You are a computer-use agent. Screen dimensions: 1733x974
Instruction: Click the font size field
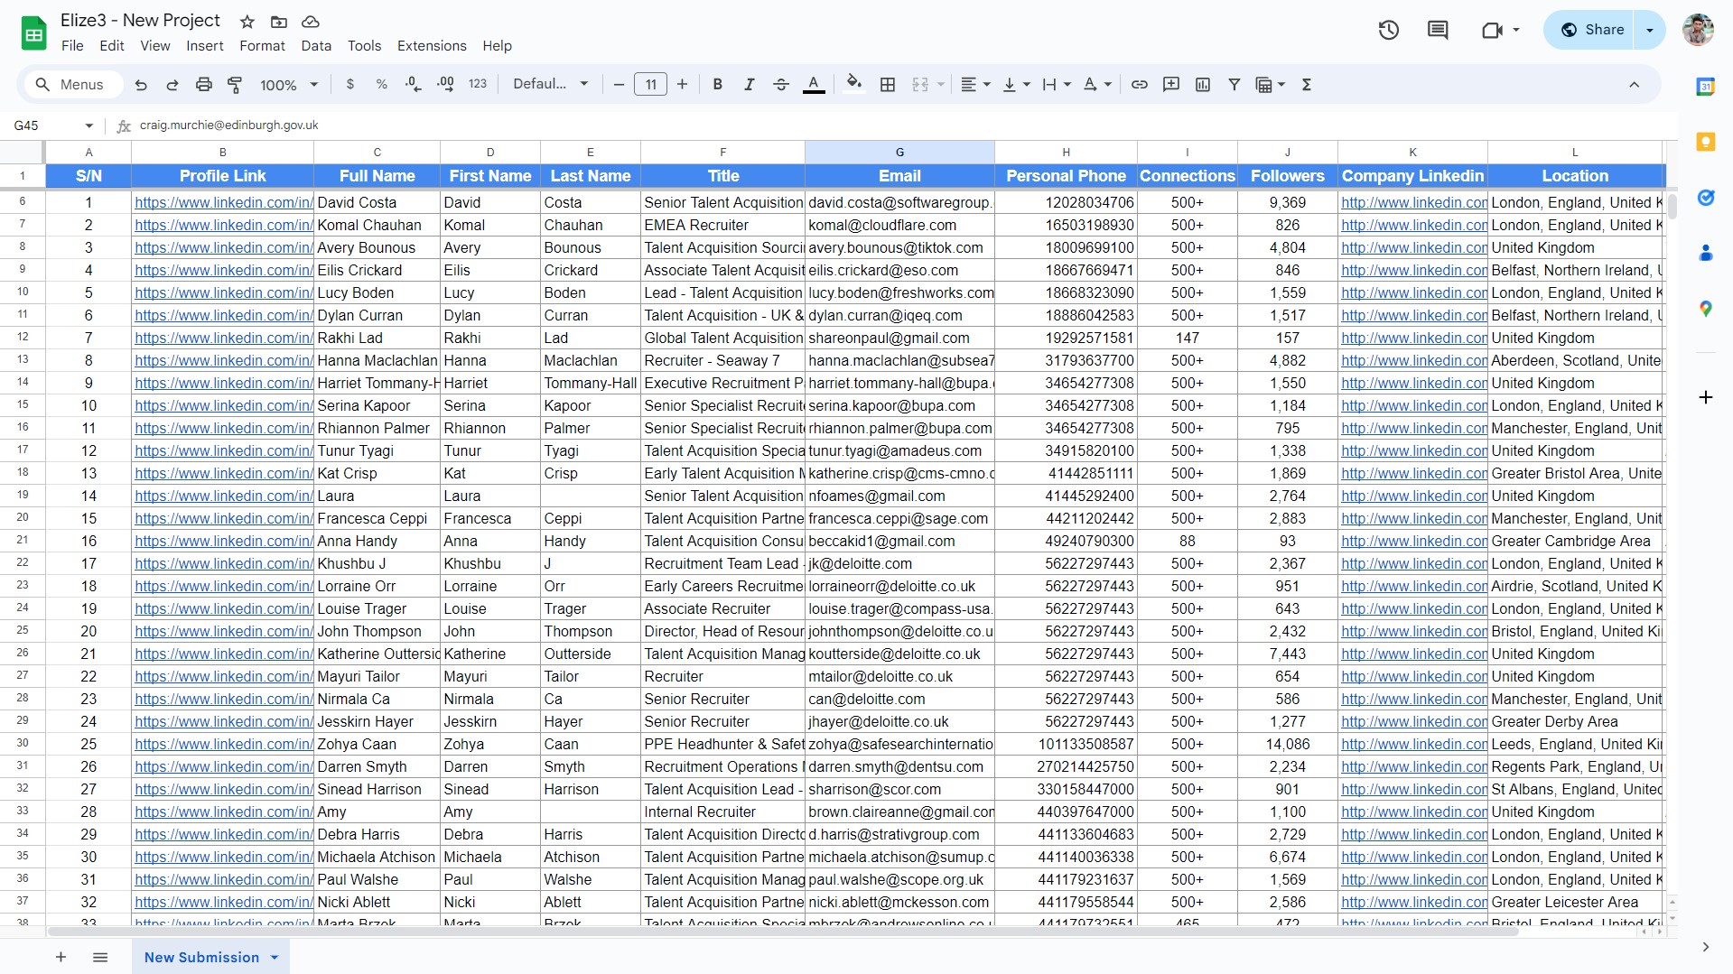tap(650, 85)
